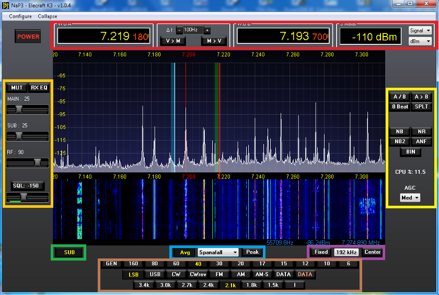This screenshot has width=439, height=295.
Task: Open the RX EQ equalizer
Action: pyautogui.click(x=39, y=88)
